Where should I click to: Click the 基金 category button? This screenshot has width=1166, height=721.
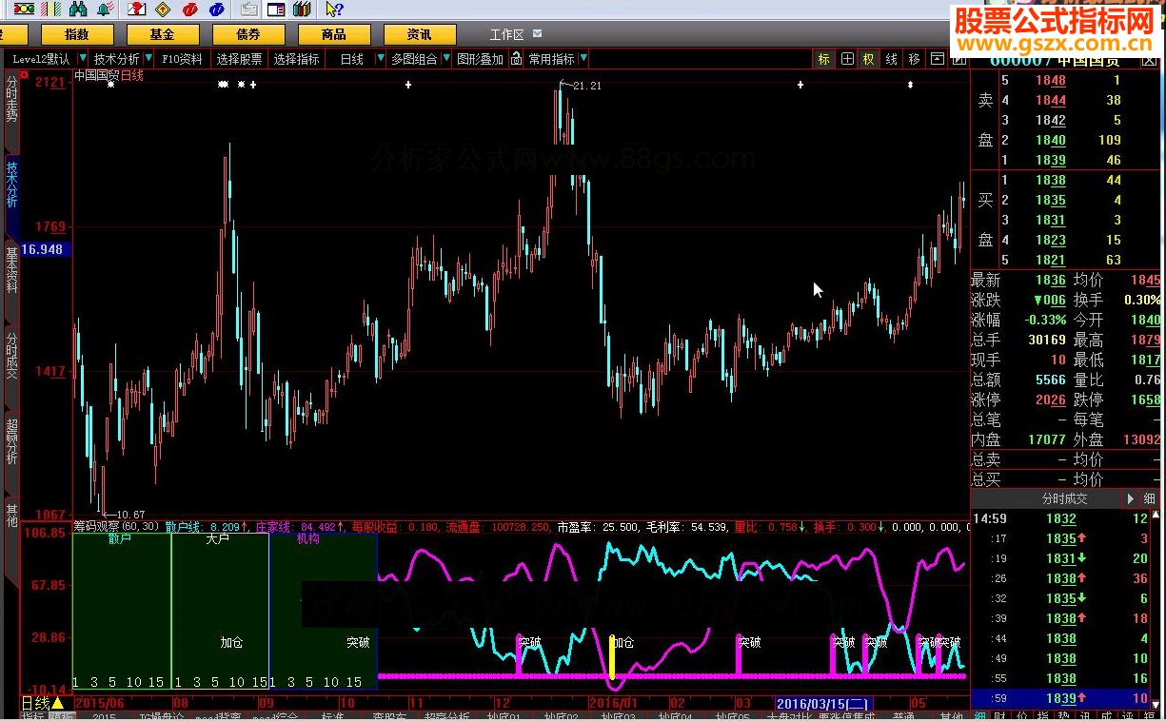pos(163,34)
